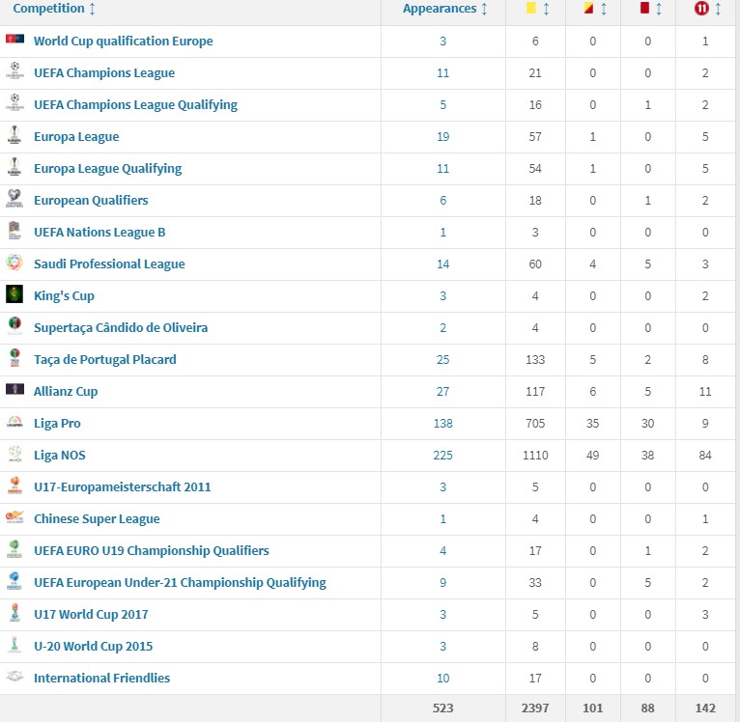This screenshot has height=722, width=740.
Task: Click the Competition column header
Action: (48, 9)
